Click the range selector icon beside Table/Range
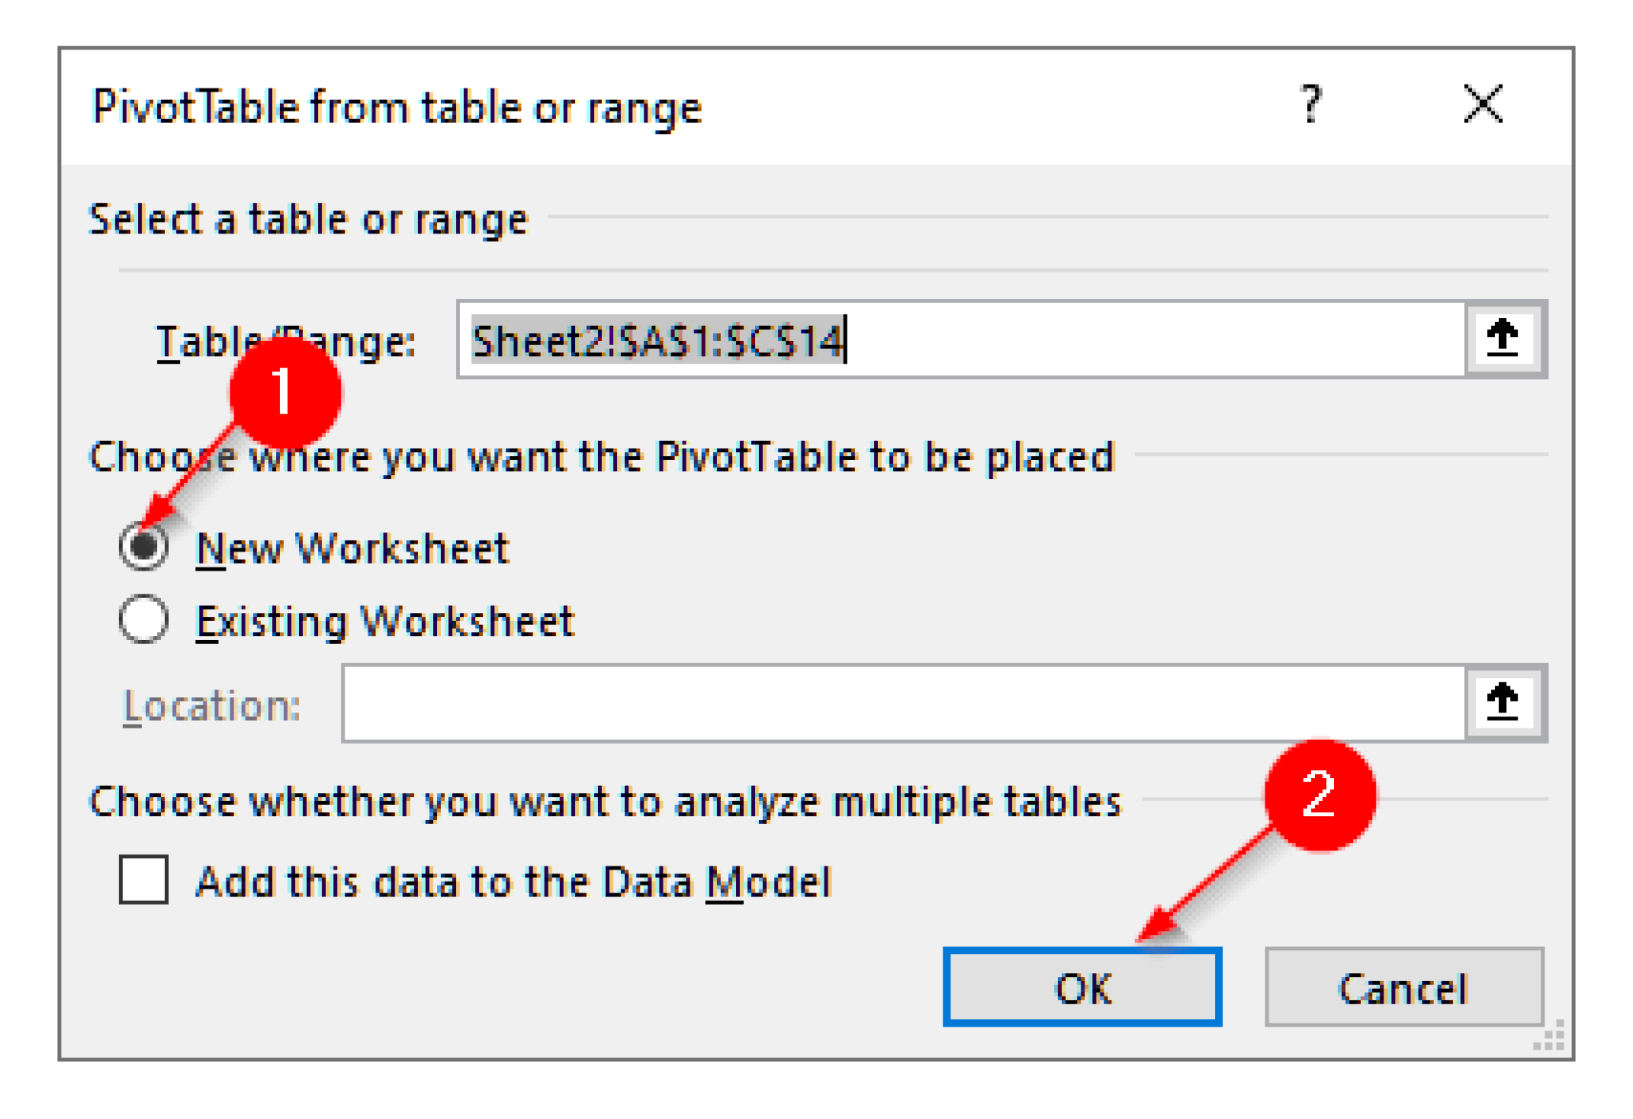 [x=1502, y=339]
